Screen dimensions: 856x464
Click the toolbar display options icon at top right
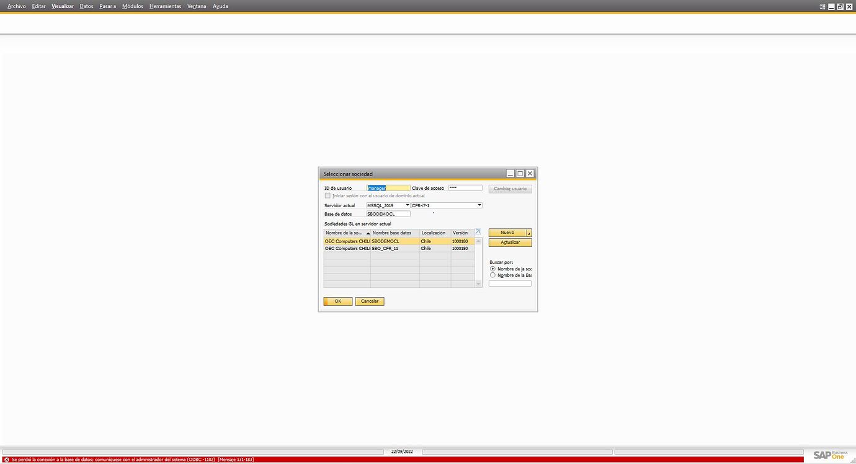click(x=823, y=6)
